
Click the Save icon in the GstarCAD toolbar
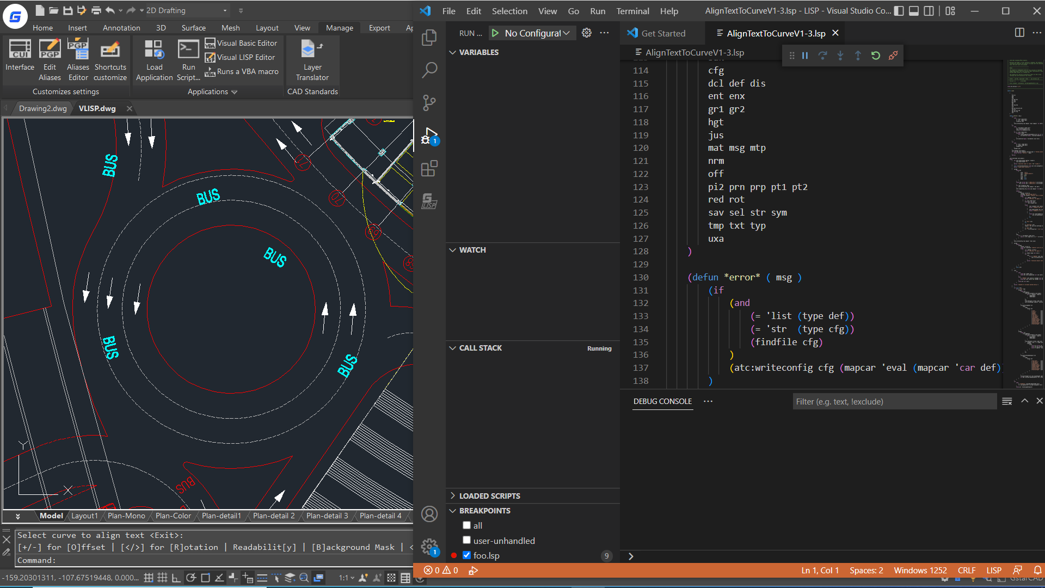pos(68,10)
